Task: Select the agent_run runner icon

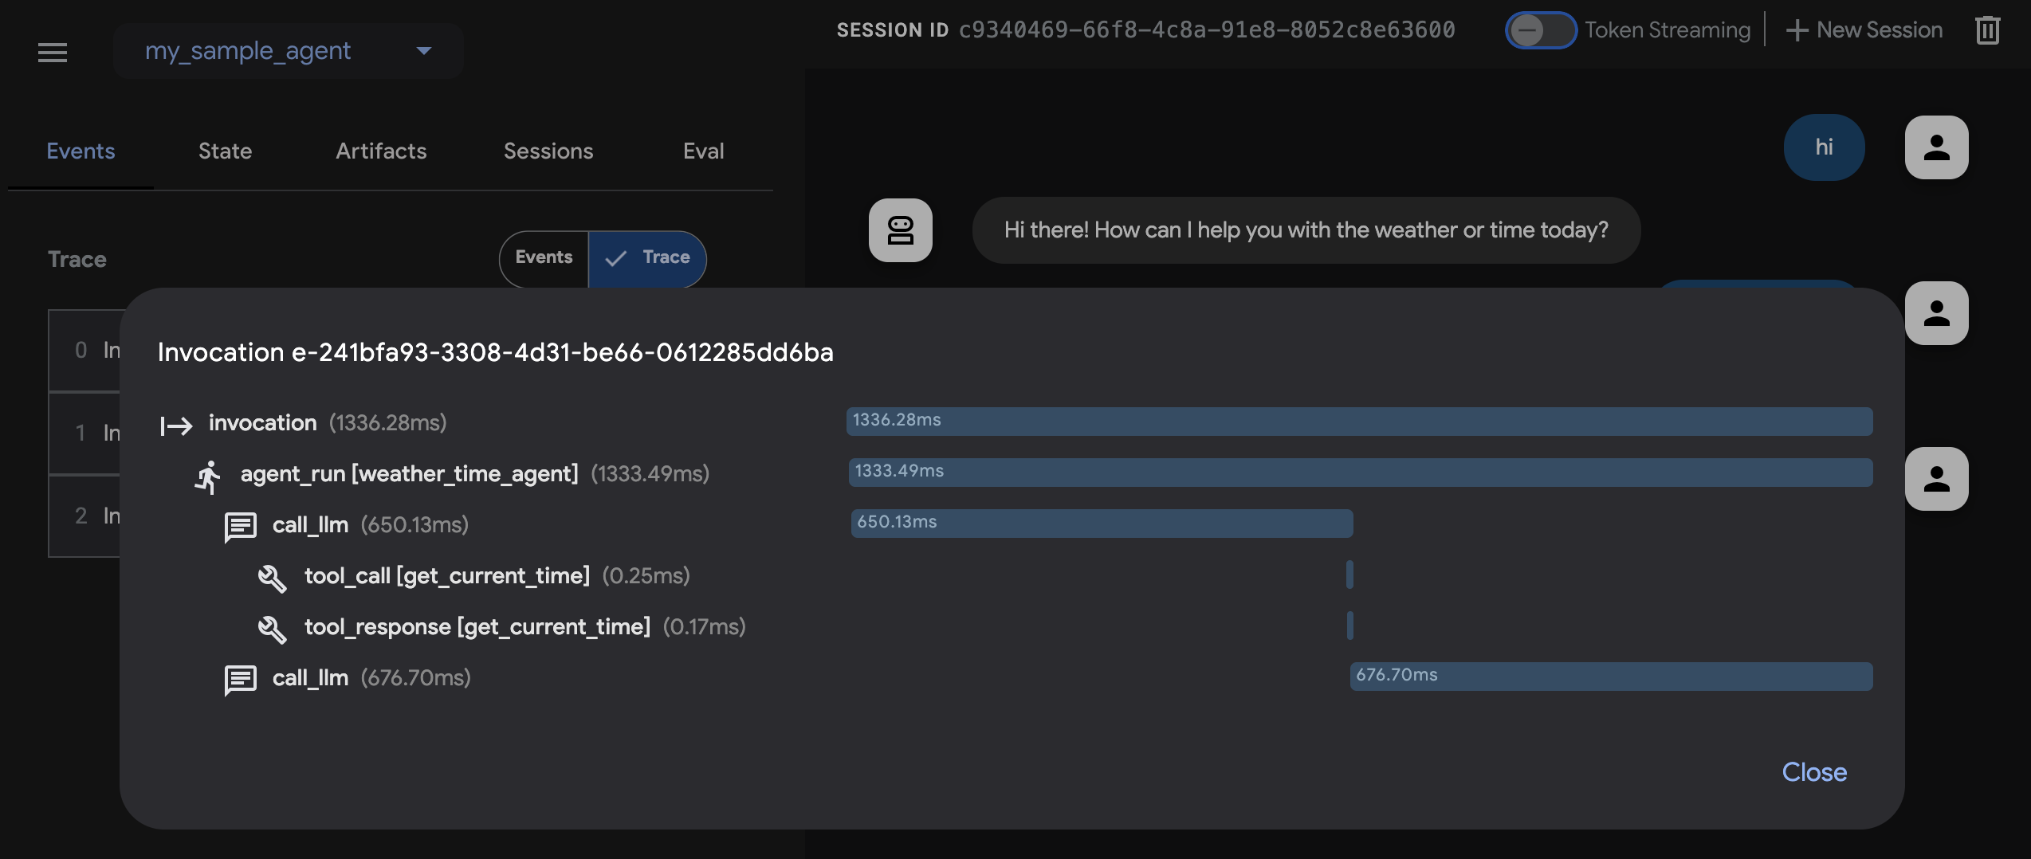Action: pyautogui.click(x=207, y=474)
